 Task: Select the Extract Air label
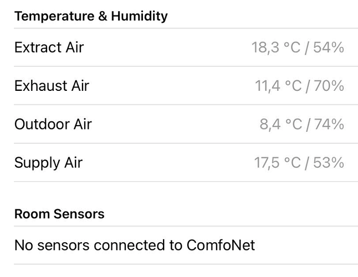49,47
